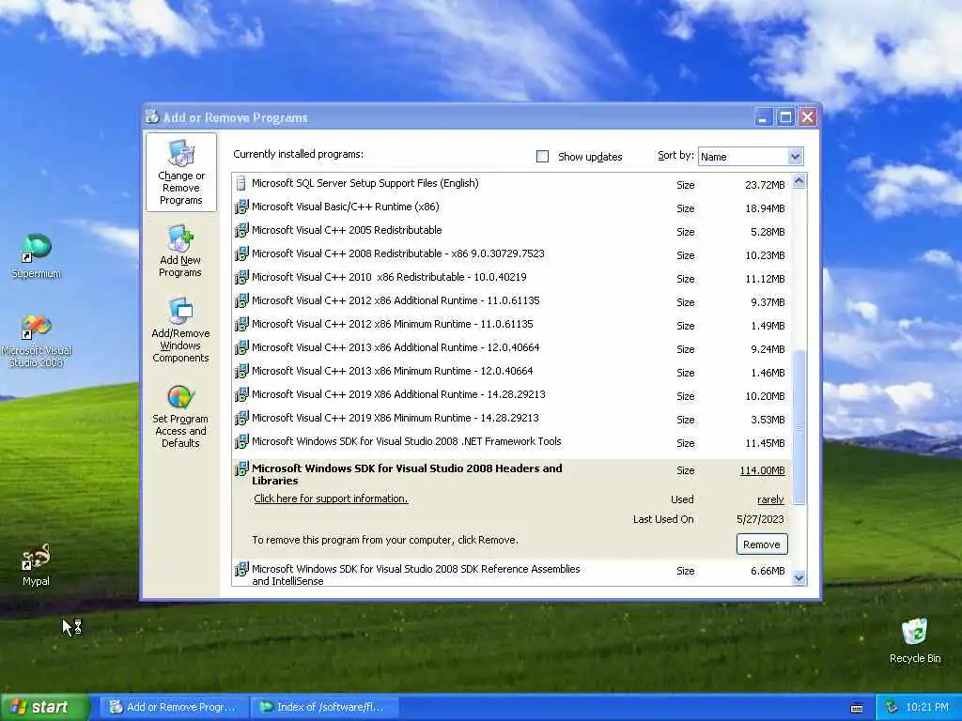Click icon of Microsoft Visual Basic/C++ Runtime (x86)

241,207
